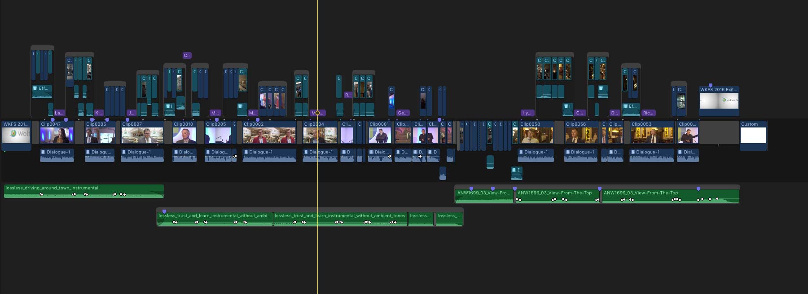Select Clip0047 in the primary storyline
808x294 pixels.
pos(57,132)
